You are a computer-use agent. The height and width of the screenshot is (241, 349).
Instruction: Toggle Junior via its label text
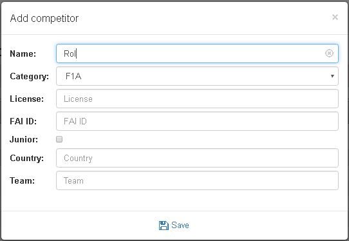tap(24, 140)
